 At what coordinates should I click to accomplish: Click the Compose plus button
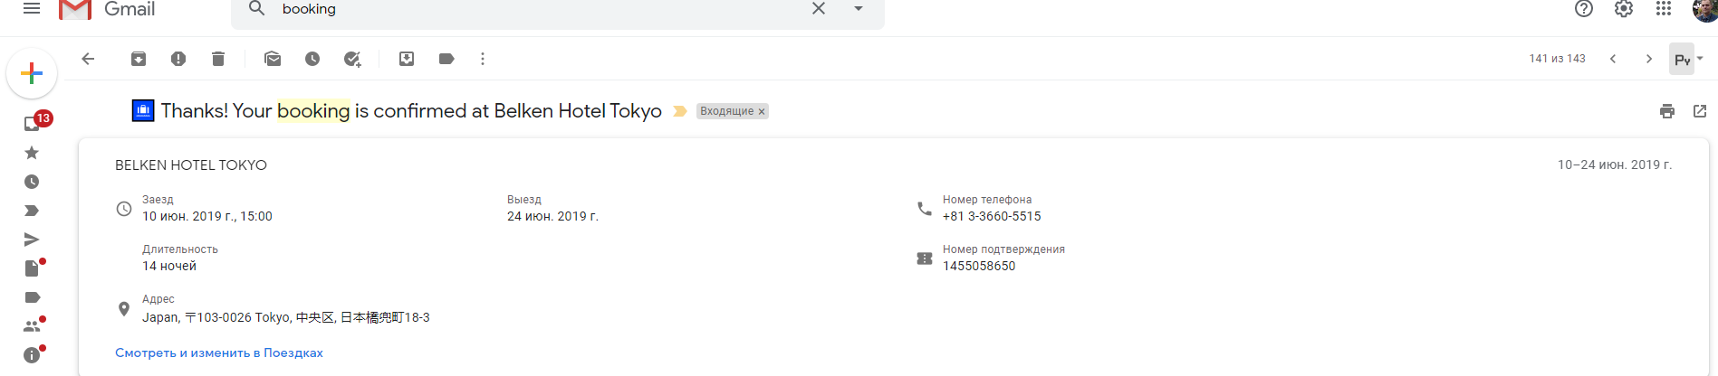[x=32, y=73]
